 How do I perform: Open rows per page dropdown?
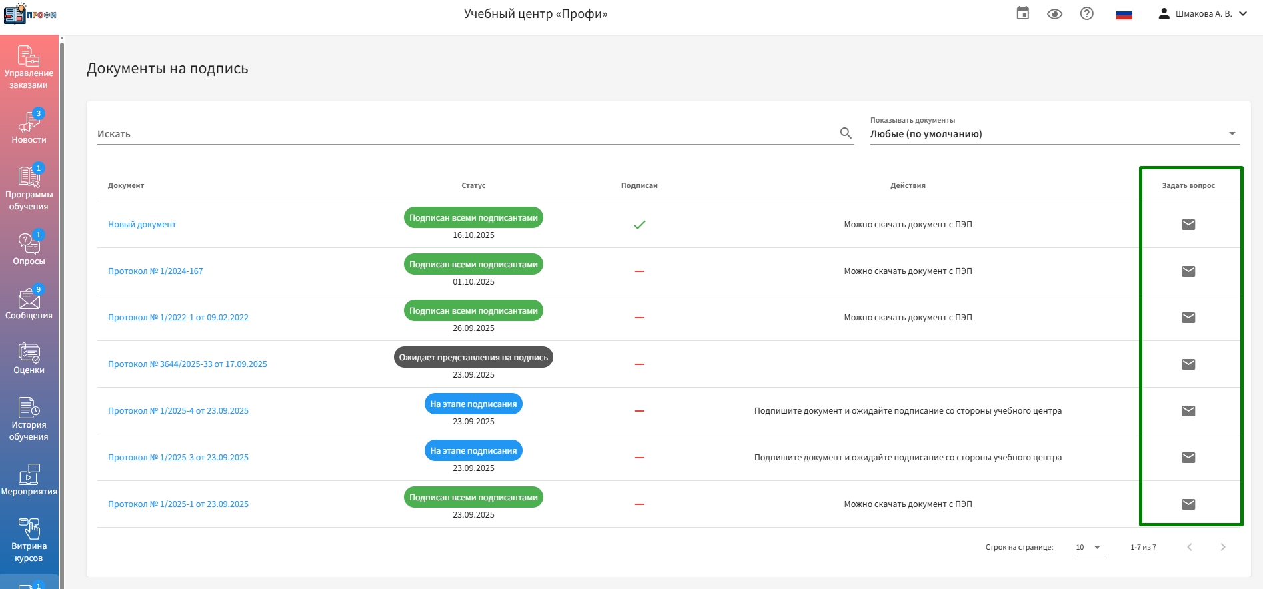click(1090, 547)
